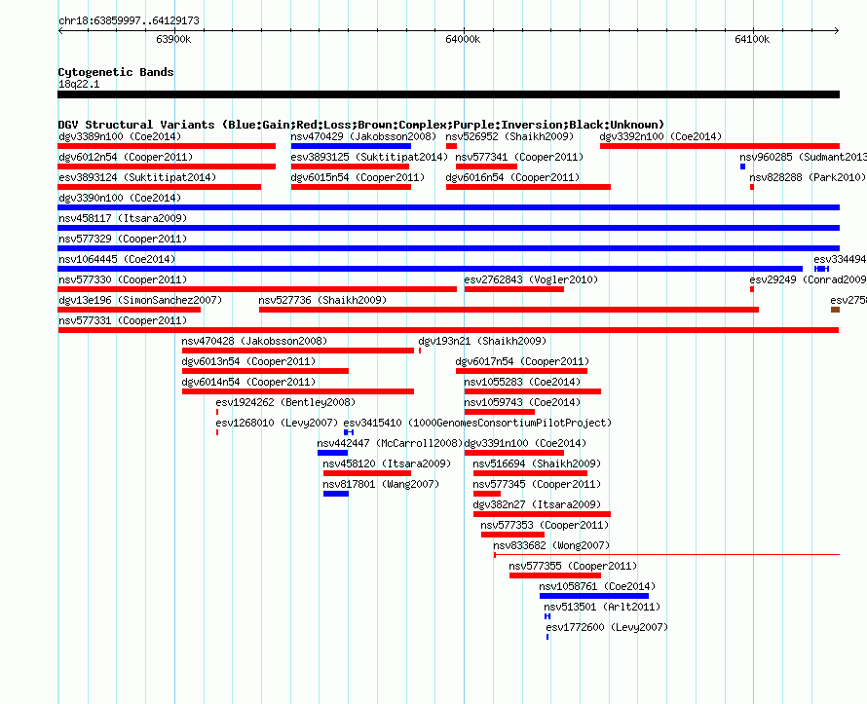Screen dimensions: 867x704
Task: Click the nsv458120 (Itsara2009) label
Action: [387, 463]
